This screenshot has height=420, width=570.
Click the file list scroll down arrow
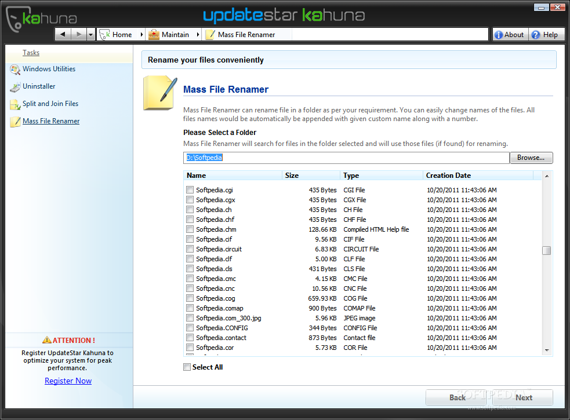click(x=546, y=350)
